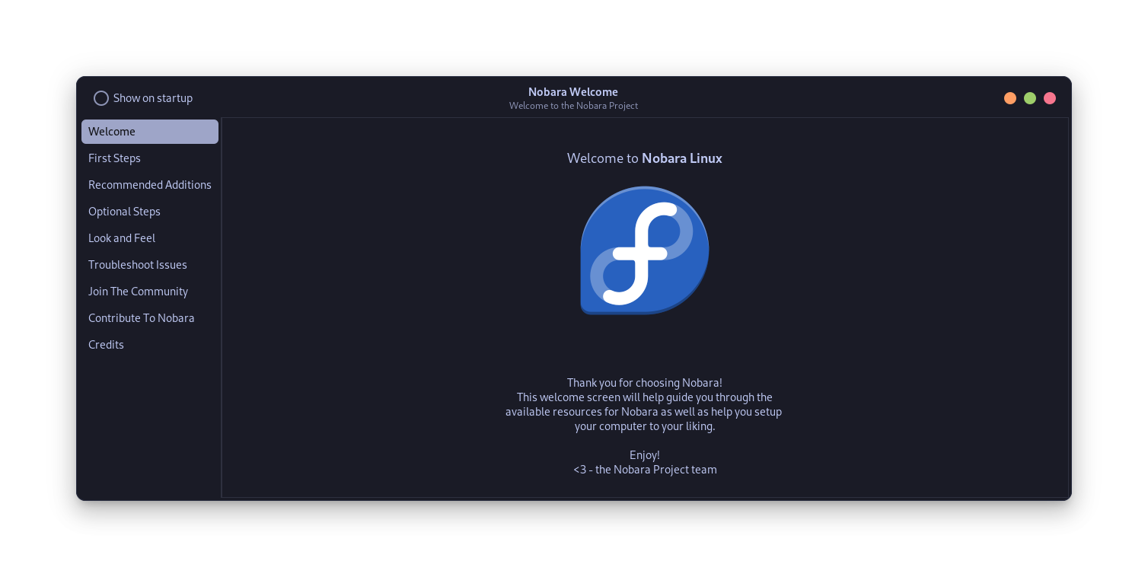The image size is (1148, 577).
Task: Open the Look and Feel page
Action: pos(122,237)
